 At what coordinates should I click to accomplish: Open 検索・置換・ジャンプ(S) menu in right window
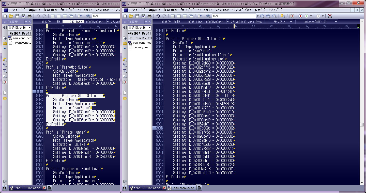(179, 10)
